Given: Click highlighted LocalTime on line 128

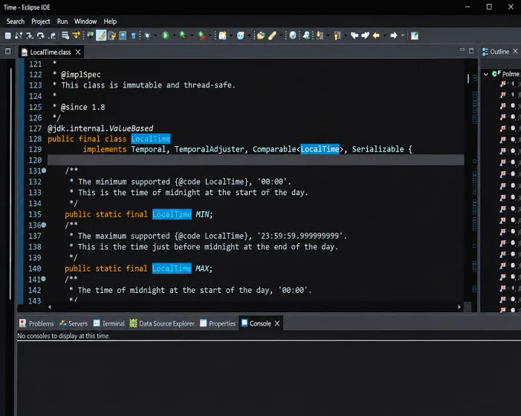Looking at the screenshot, I should pos(151,138).
